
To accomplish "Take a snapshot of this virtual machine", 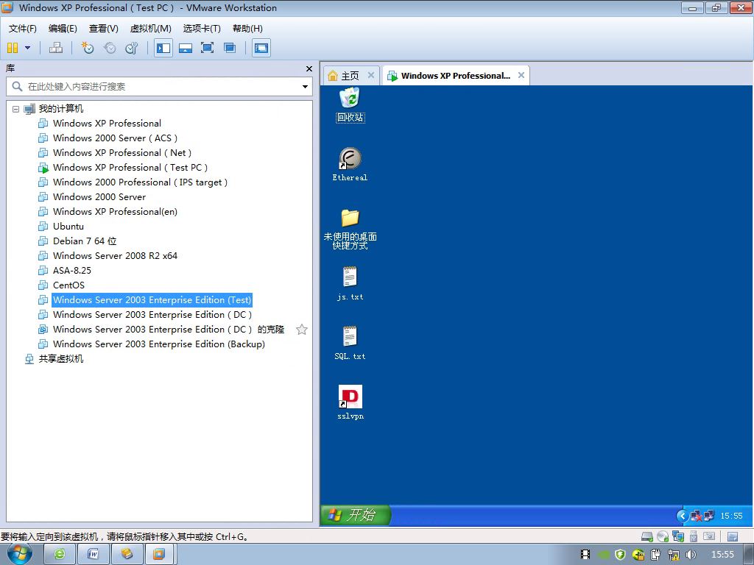I will 88,48.
